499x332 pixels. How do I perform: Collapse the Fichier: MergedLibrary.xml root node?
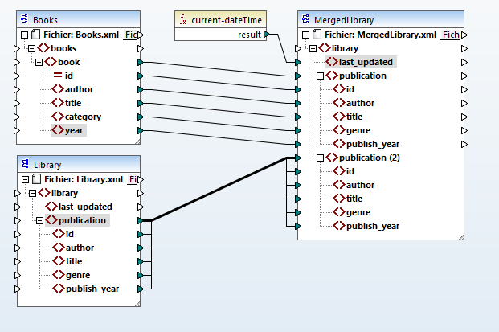pyautogui.click(x=306, y=35)
